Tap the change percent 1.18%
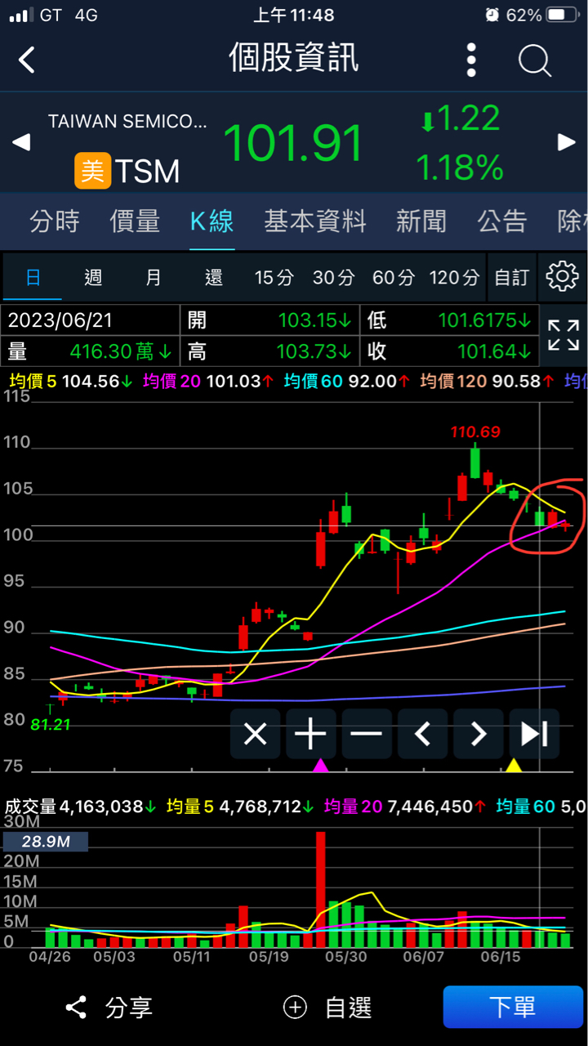This screenshot has height=1046, width=588. pyautogui.click(x=460, y=168)
